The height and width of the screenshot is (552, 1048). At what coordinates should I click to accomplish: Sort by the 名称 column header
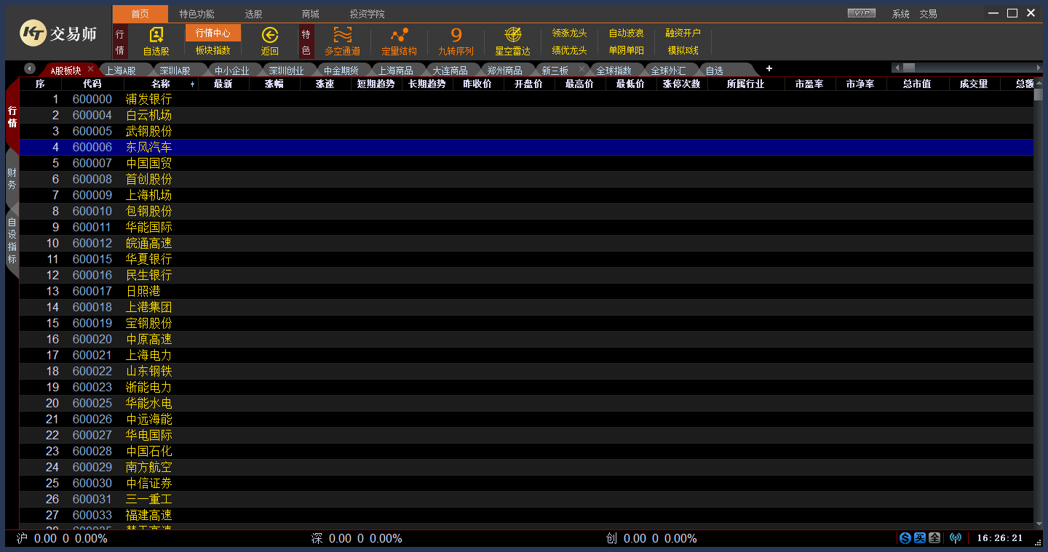pyautogui.click(x=161, y=84)
